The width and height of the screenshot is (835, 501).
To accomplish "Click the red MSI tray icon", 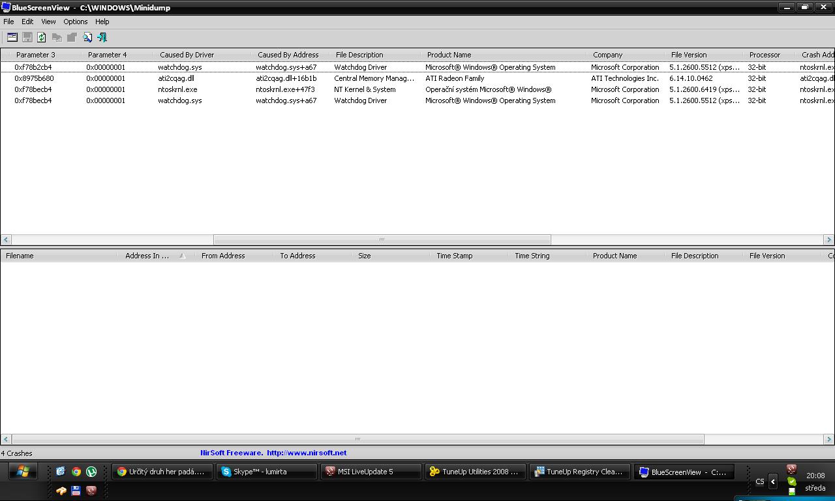I will (791, 469).
